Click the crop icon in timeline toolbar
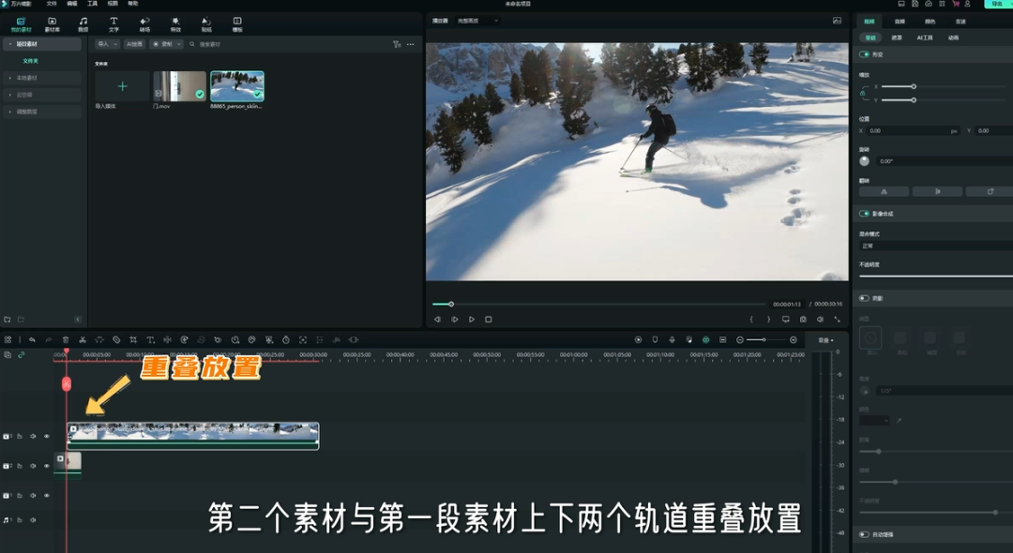The image size is (1013, 553). pyautogui.click(x=133, y=340)
